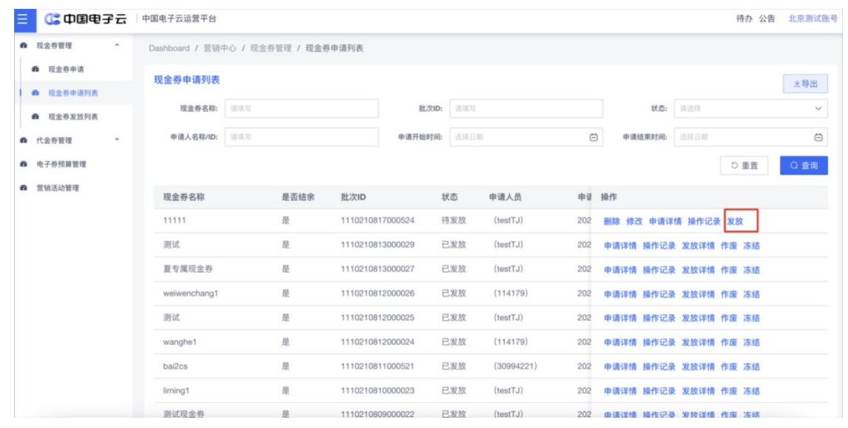Viewport: 848px width, 428px height.
Task: Select the 11111 coupon name cell
Action: (174, 221)
